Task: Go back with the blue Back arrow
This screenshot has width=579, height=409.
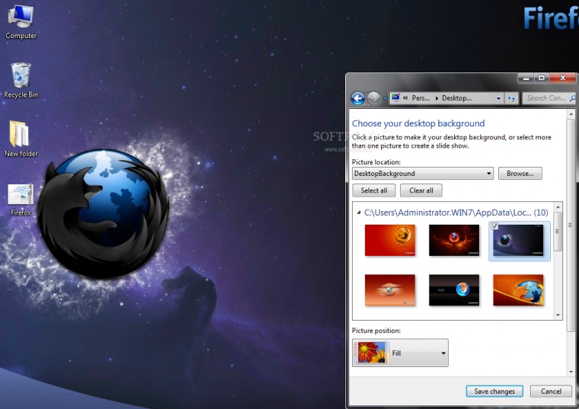Action: coord(358,98)
